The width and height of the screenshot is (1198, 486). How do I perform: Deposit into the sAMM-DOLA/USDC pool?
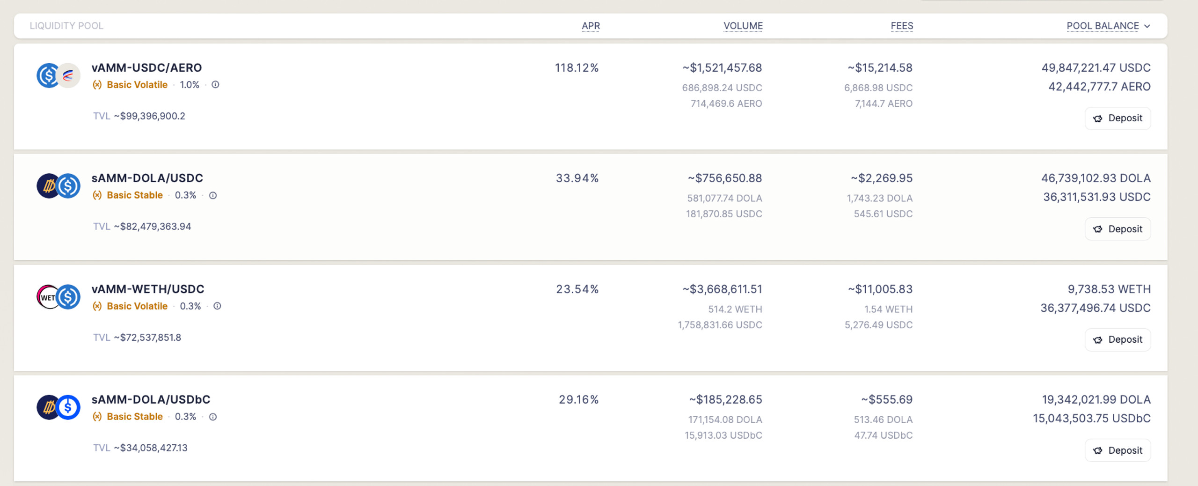[x=1118, y=229]
